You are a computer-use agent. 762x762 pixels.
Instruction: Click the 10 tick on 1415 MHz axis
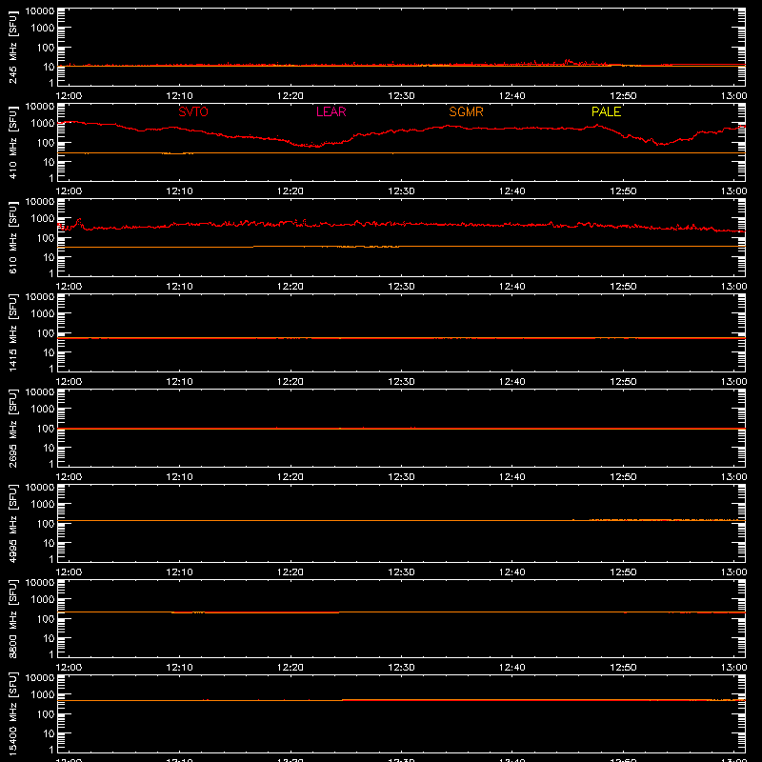coord(49,352)
